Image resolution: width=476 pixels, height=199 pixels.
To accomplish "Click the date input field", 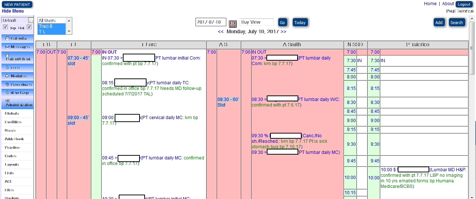I will click(211, 22).
